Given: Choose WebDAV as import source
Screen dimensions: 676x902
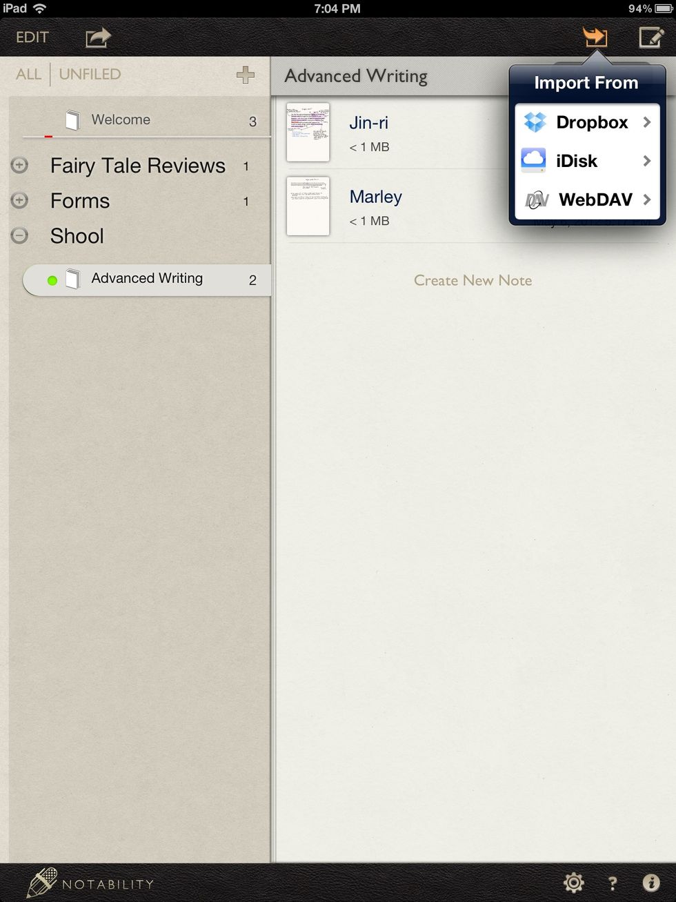Looking at the screenshot, I should coord(587,199).
